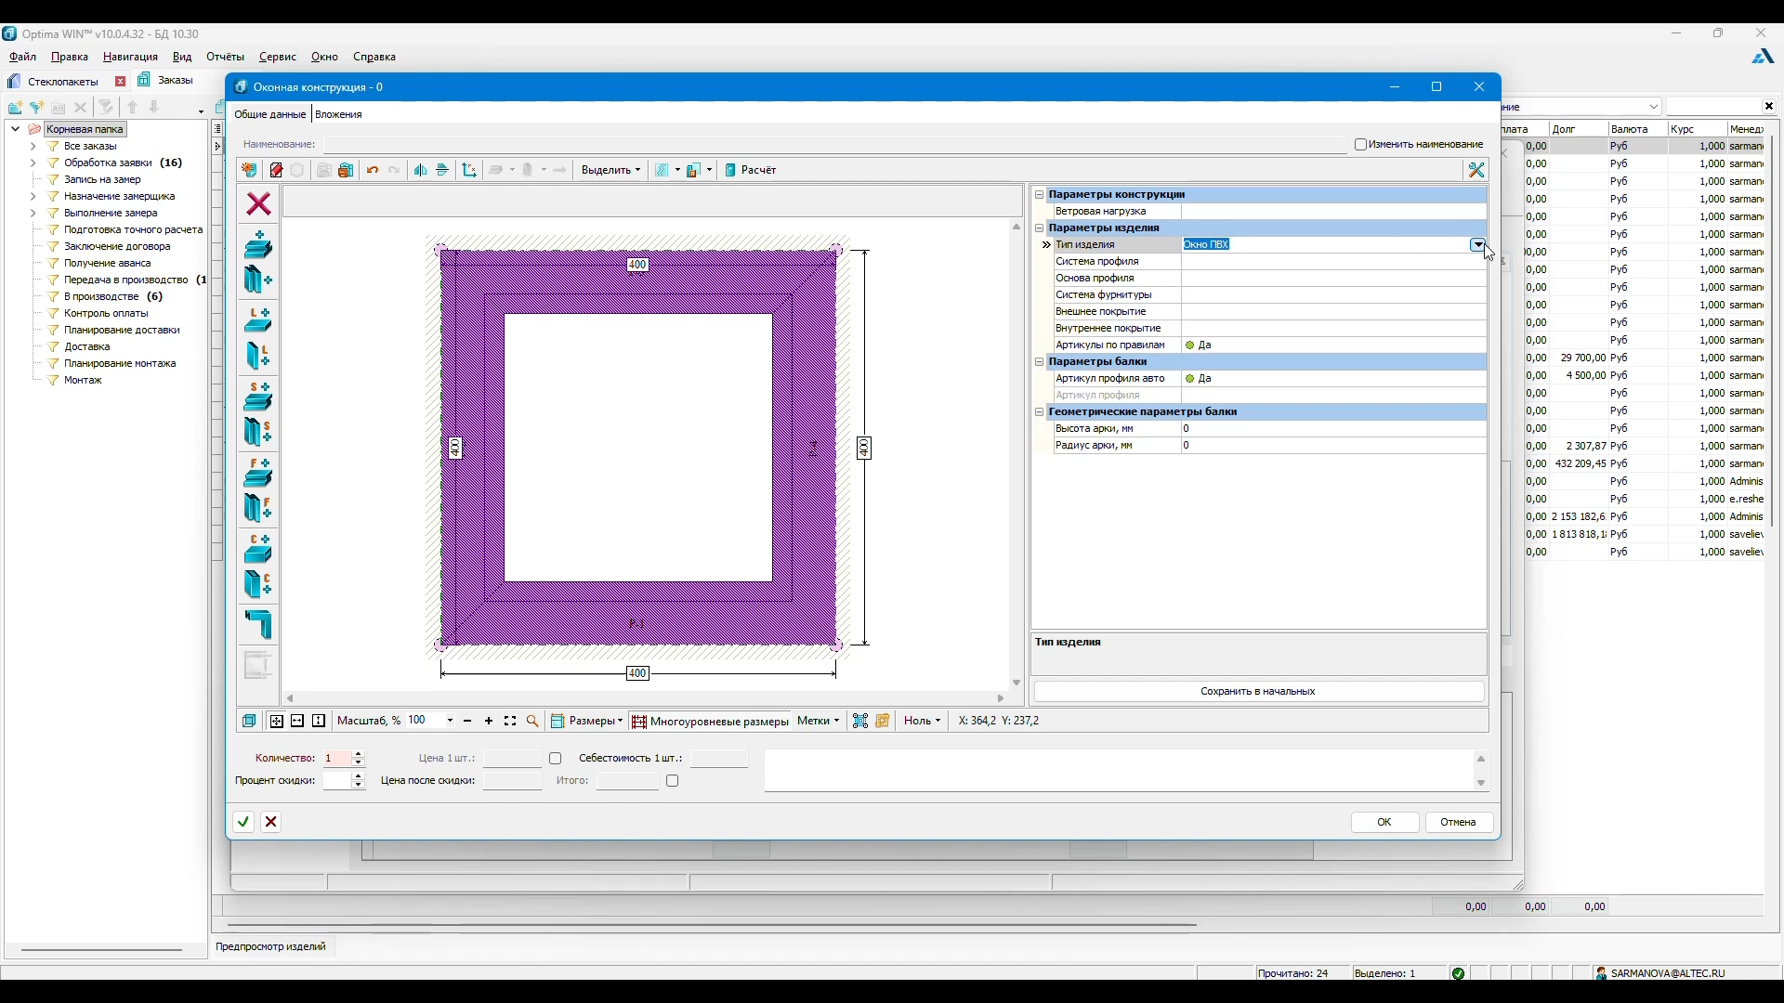
Task: Toggle 'Изменить наименование' checkbox
Action: click(x=1361, y=145)
